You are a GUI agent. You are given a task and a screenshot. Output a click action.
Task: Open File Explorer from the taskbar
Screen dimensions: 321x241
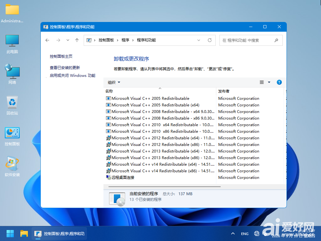tap(24, 233)
